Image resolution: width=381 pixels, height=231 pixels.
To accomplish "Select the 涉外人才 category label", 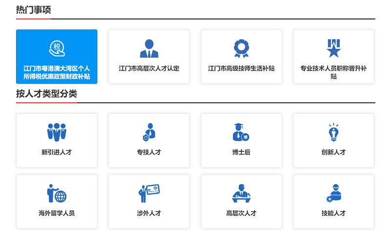I will pyautogui.click(x=149, y=213).
